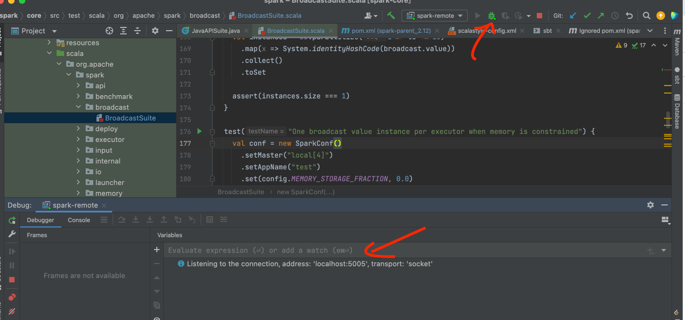Viewport: 685px width, 320px height.
Task: Close the BroadcastSuite.scala tab
Action: (330, 31)
